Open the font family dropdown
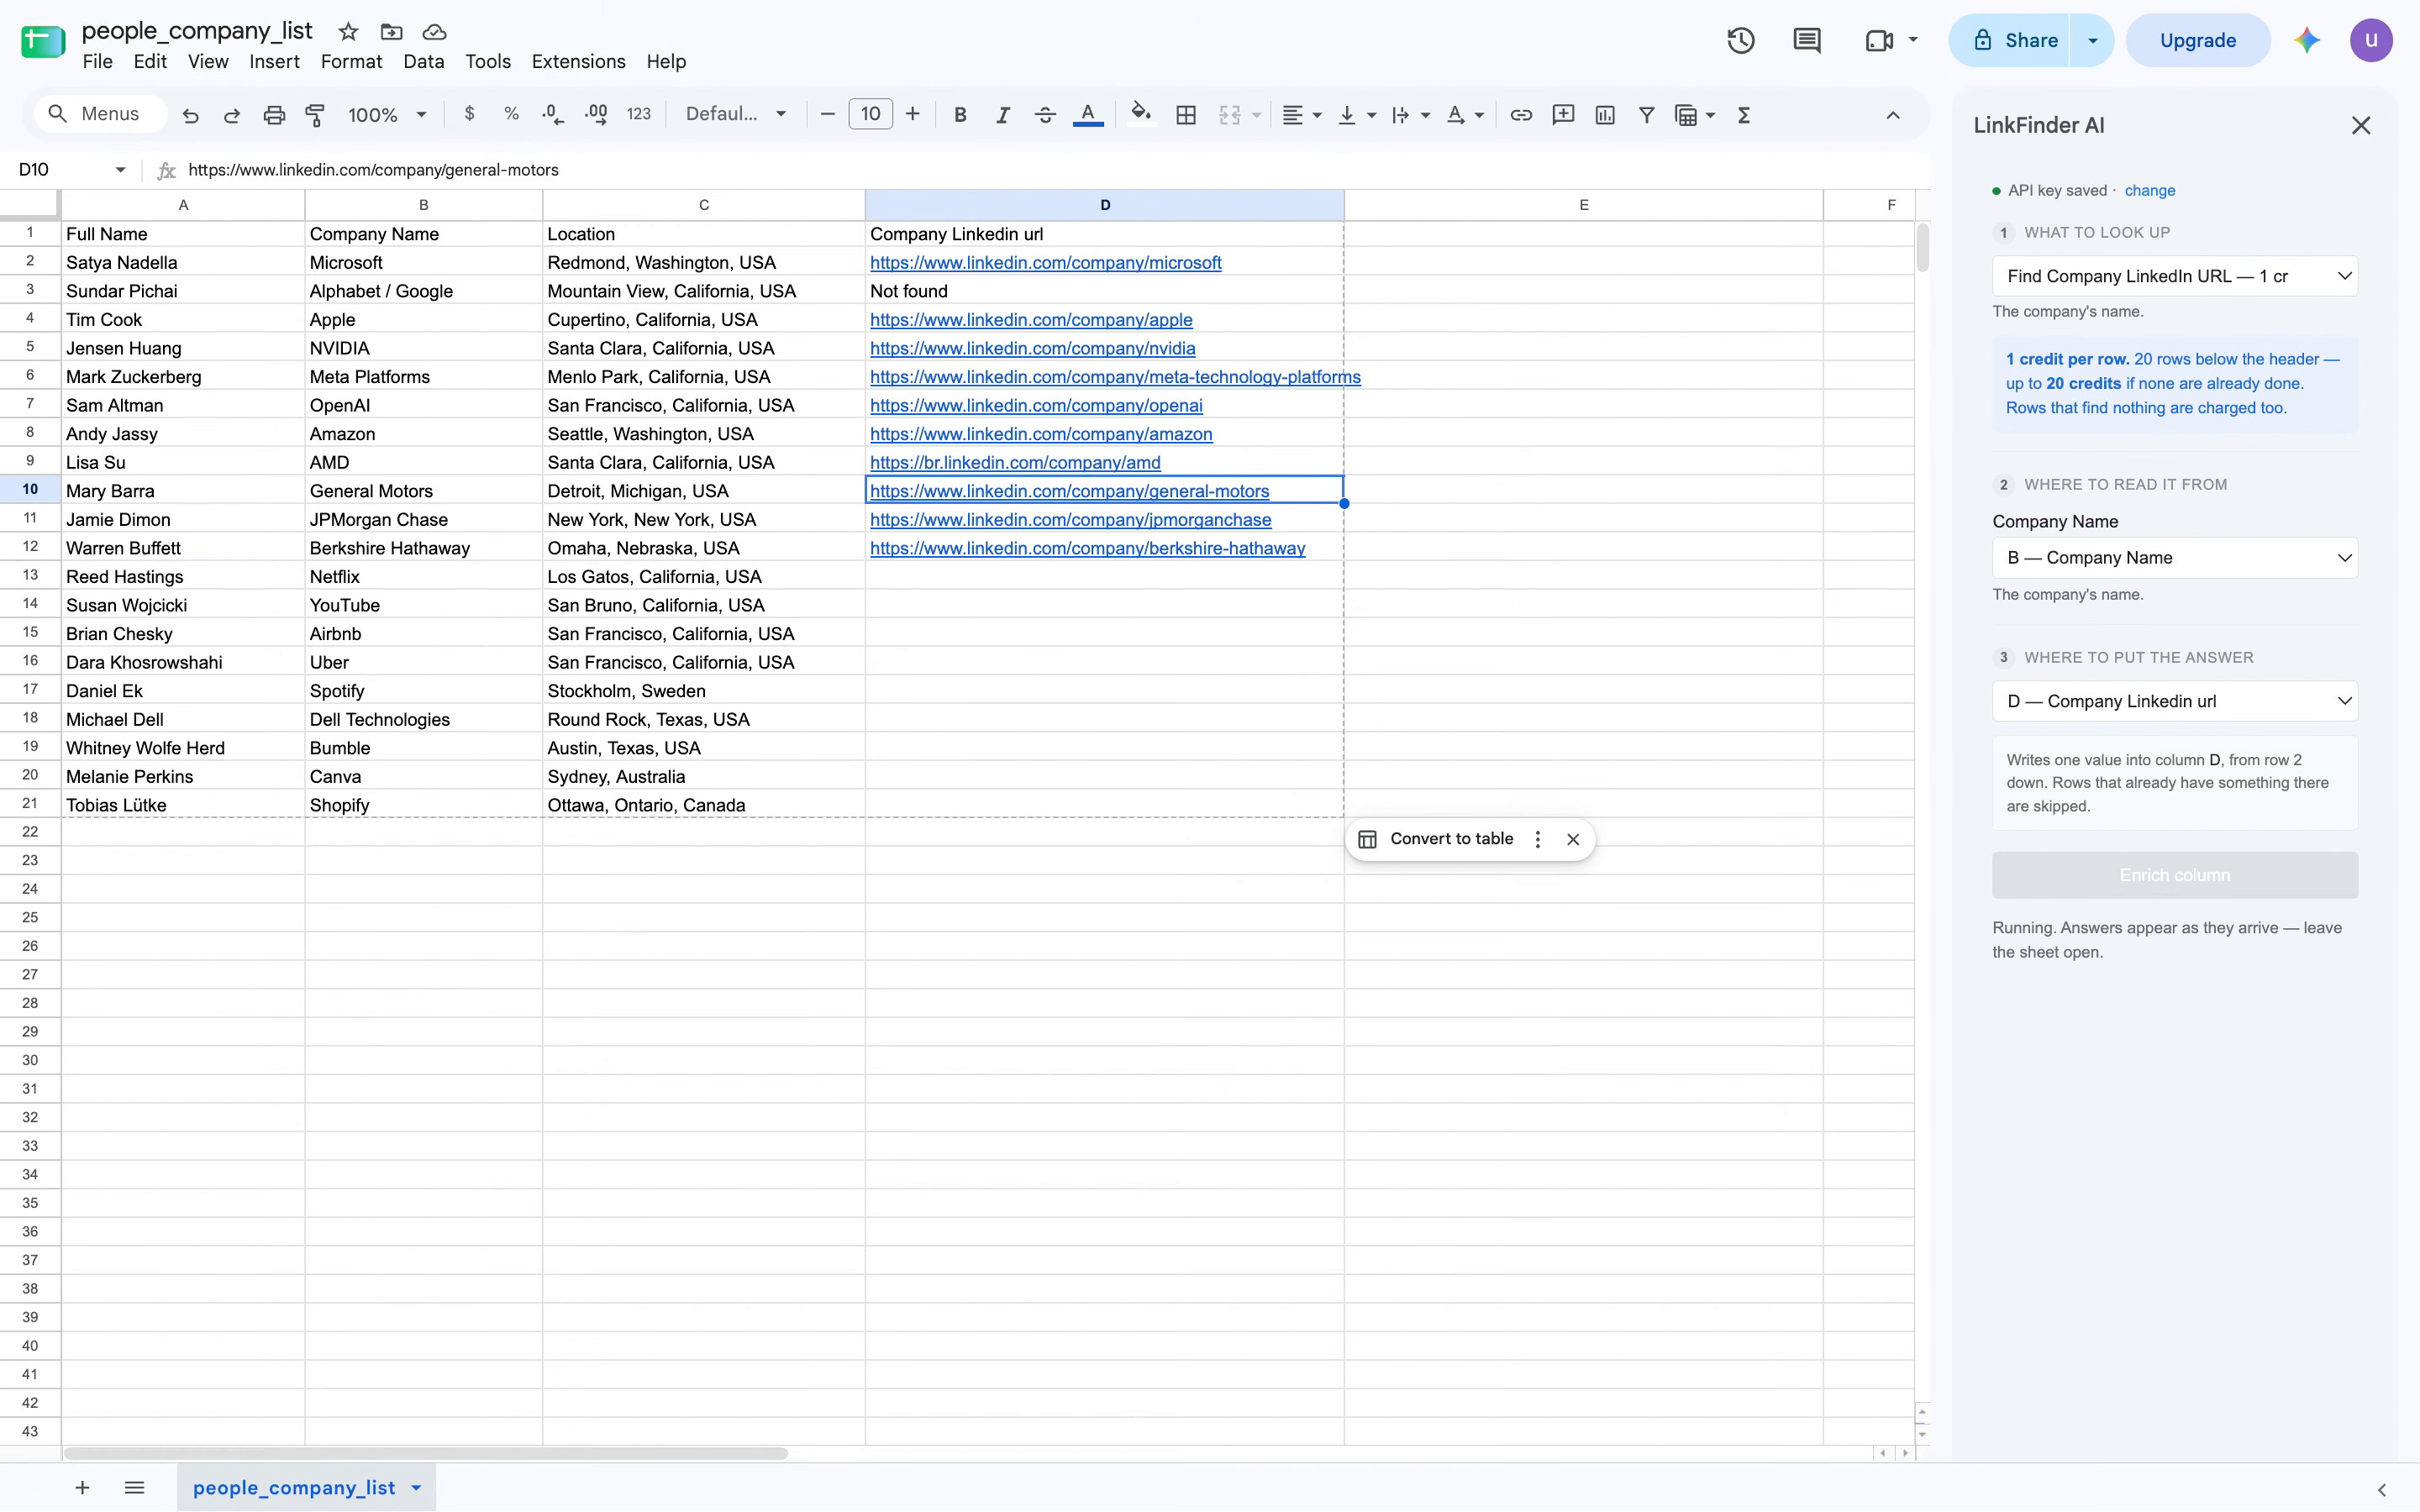Image resolution: width=2420 pixels, height=1512 pixels. click(x=736, y=114)
